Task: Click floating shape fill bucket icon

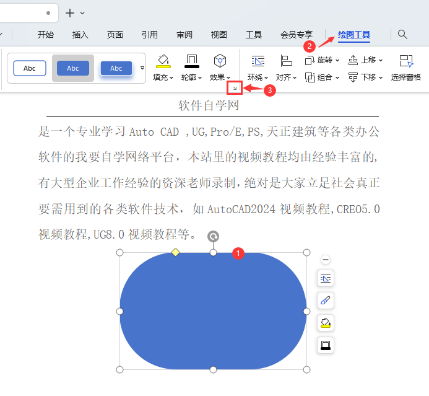Action: click(325, 323)
